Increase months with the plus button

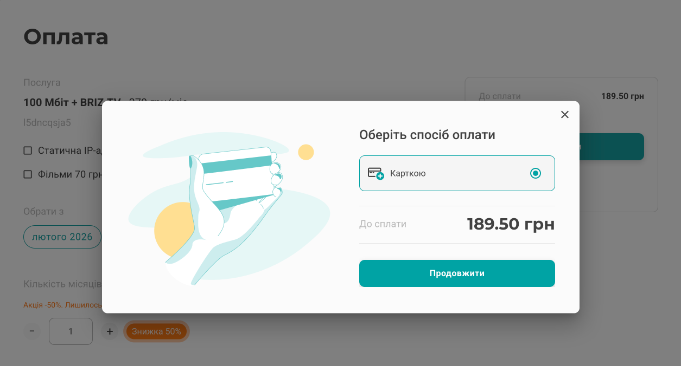110,331
